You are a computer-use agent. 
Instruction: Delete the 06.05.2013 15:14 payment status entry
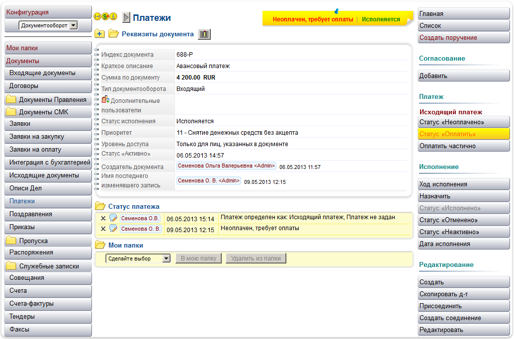pyautogui.click(x=103, y=218)
